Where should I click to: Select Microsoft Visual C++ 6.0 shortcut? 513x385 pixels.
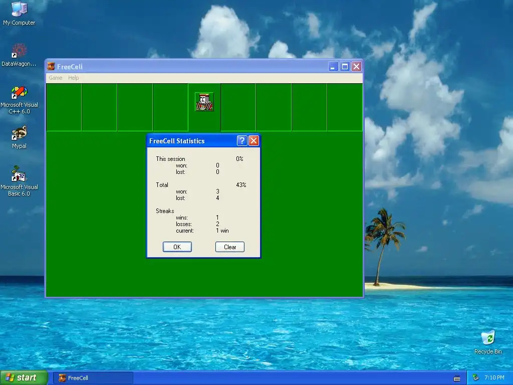tap(19, 100)
